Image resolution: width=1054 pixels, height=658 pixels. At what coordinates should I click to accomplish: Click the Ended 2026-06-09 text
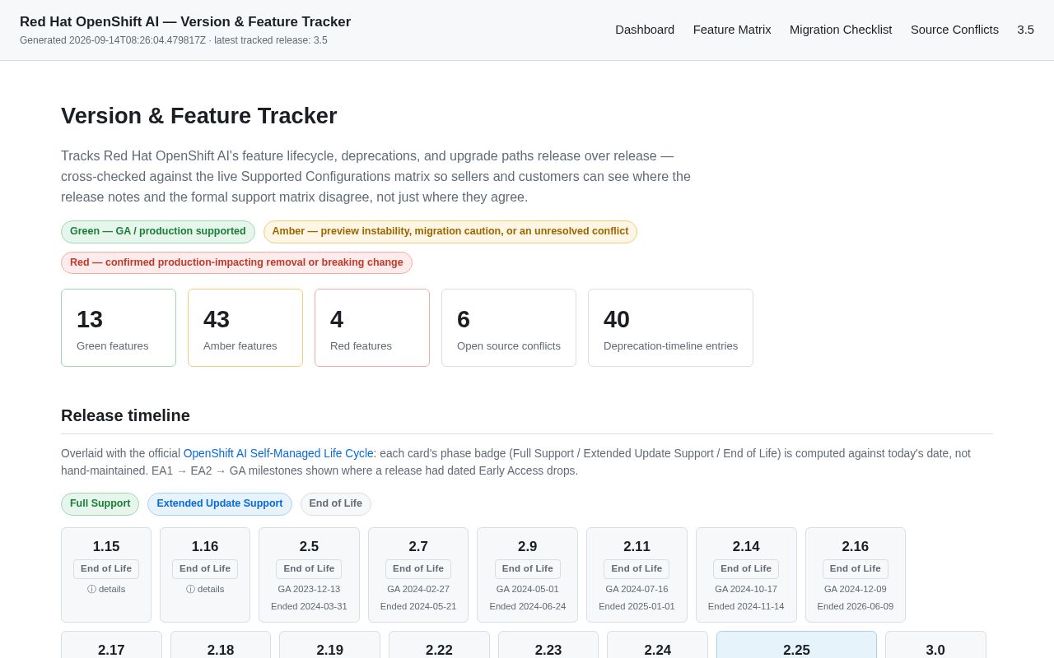tap(856, 606)
